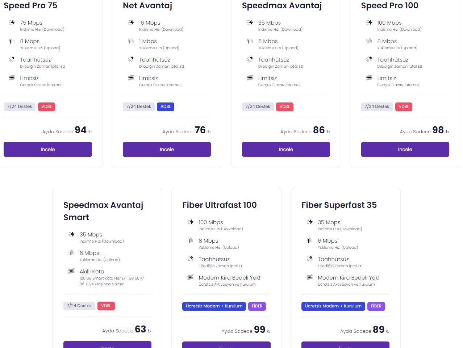The height and width of the screenshot is (348, 463).
Task: Click 7/24 Destek badge in Speedmax Avantaj Smart
Action: [x=79, y=306]
